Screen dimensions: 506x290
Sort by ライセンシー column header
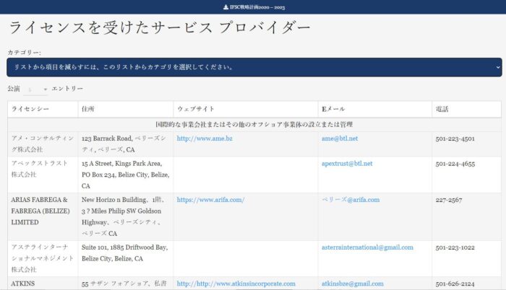[x=43, y=109]
